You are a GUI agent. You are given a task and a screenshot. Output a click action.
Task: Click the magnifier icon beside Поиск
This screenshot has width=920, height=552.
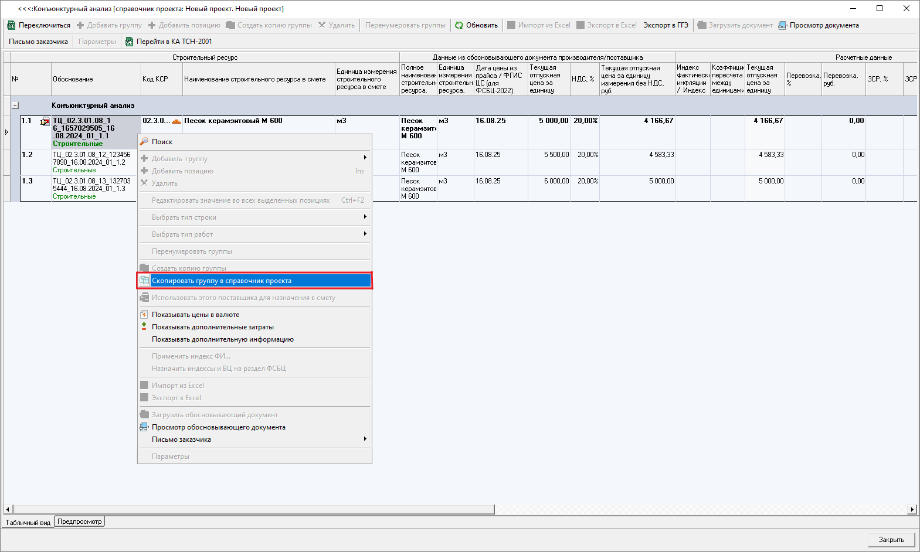(144, 141)
